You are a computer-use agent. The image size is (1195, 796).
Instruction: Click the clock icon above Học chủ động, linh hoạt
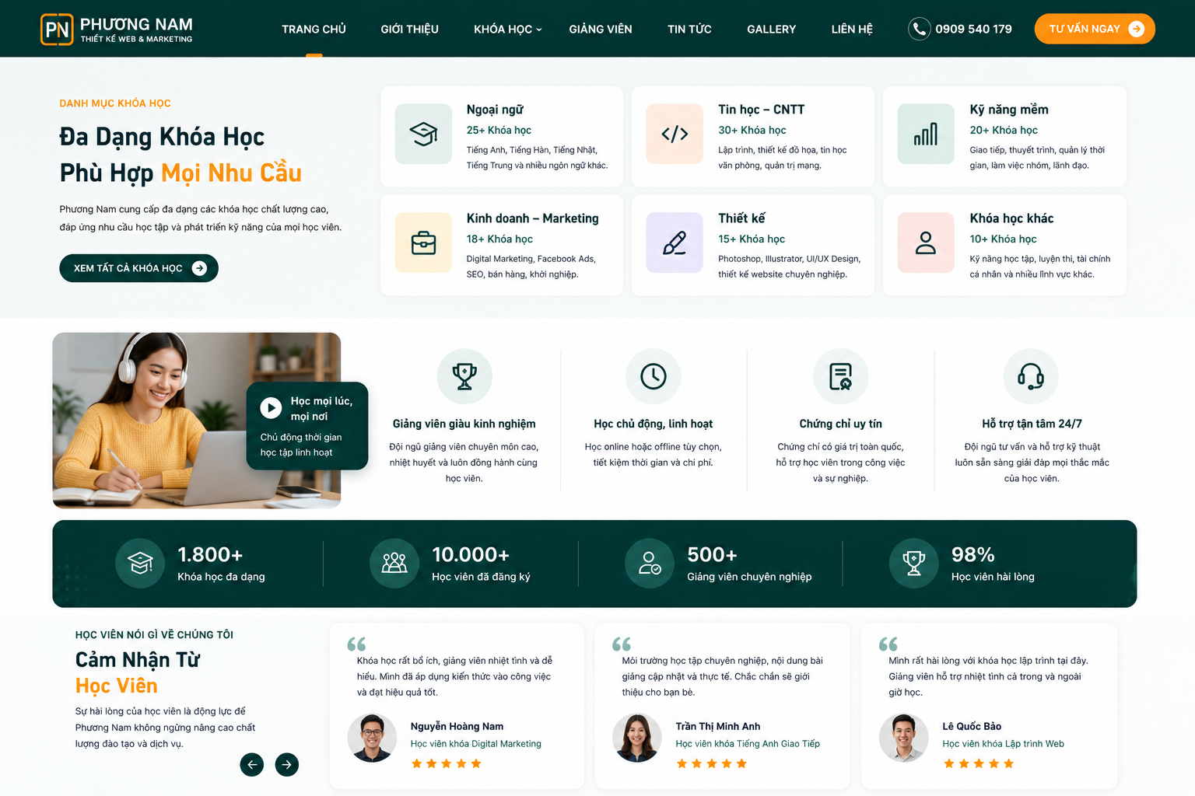pos(654,376)
